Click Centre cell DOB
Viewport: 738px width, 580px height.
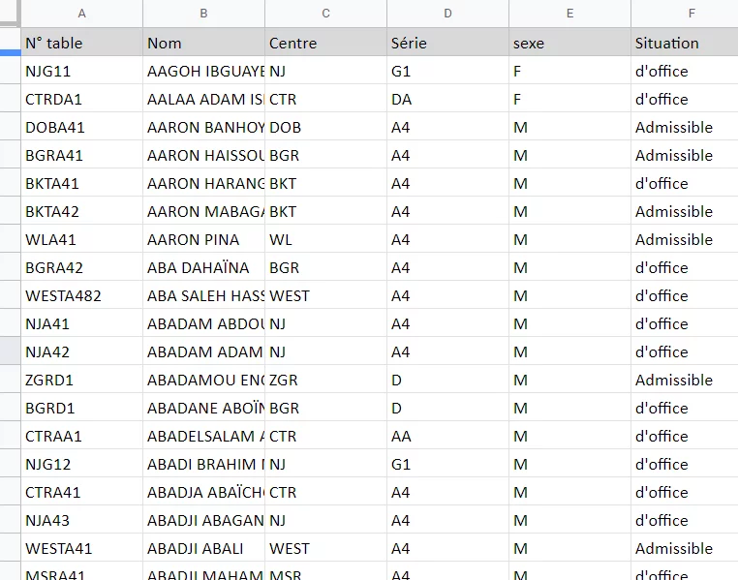(x=325, y=127)
